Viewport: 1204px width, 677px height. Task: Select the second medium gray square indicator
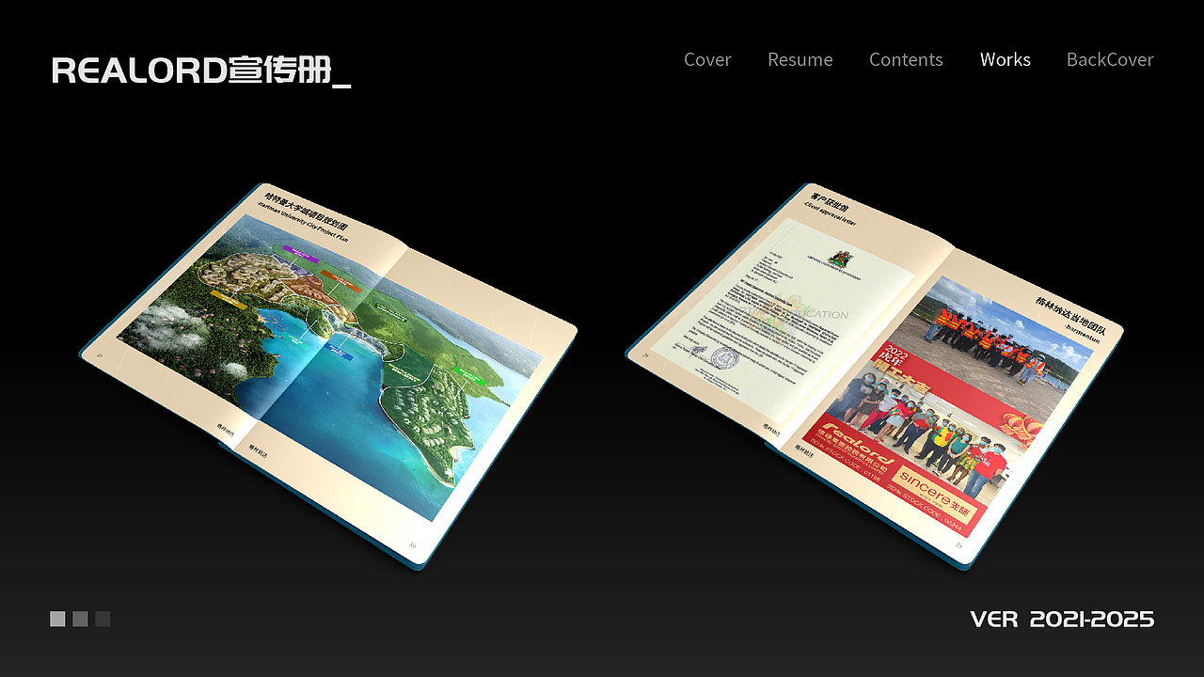pos(80,619)
